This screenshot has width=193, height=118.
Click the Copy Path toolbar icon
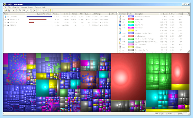(x=17, y=11)
